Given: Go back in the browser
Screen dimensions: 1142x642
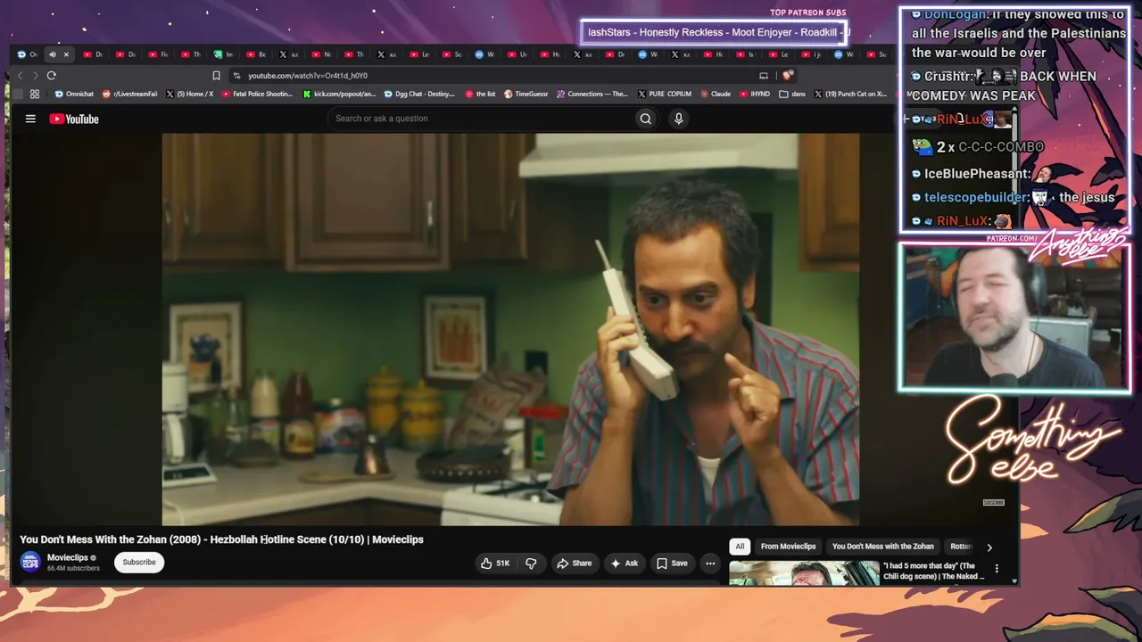Looking at the screenshot, I should 21,76.
